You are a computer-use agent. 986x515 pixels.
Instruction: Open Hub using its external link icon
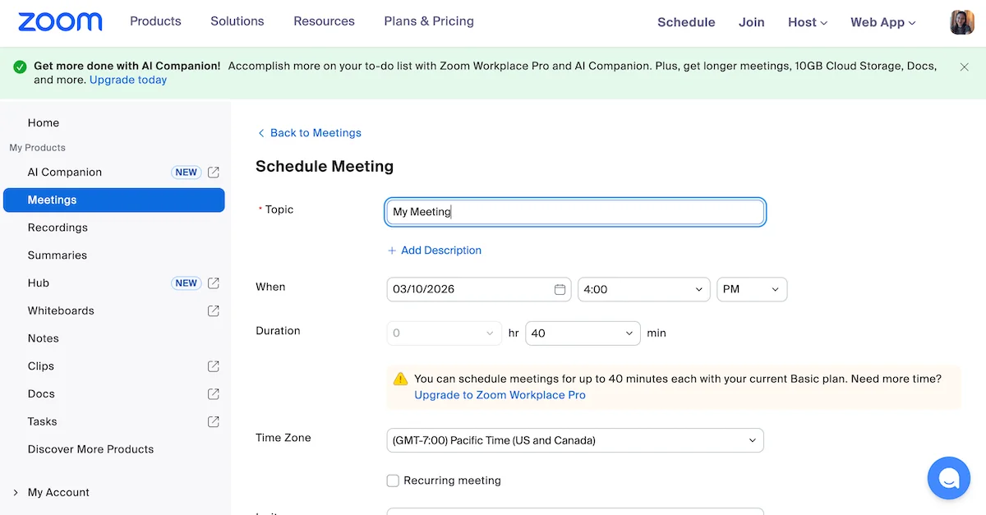point(213,283)
